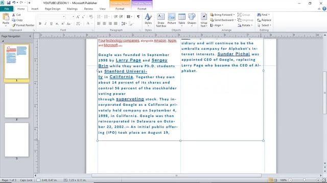Click the Larry Page hyperlink
Viewport: 327px width, 183px height.
click(128, 60)
